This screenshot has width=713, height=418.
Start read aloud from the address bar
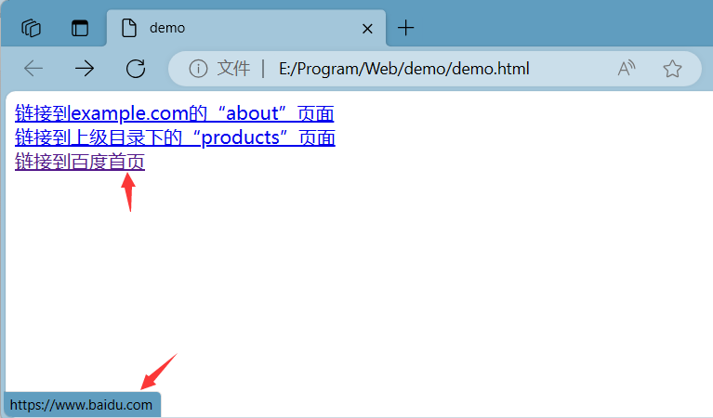(x=627, y=69)
